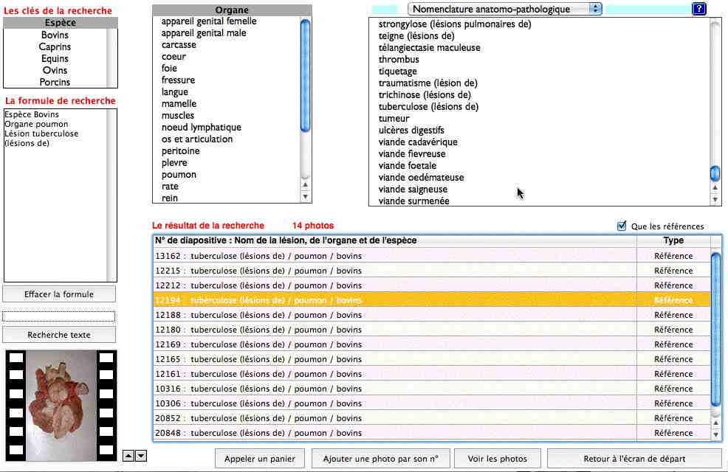728x472 pixels.
Task: Click the down scroll arrow of the nomenclature list
Action: pos(714,198)
